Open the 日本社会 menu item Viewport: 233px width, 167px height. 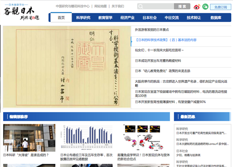(x=150, y=18)
